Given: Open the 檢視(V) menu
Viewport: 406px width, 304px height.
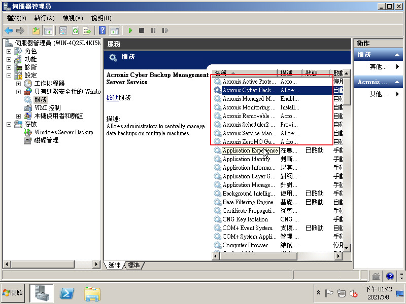Looking at the screenshot, I should 73,18.
